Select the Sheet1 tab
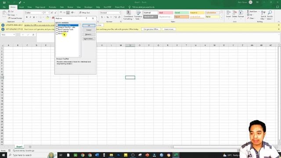The image size is (281, 158). pyautogui.click(x=19, y=147)
